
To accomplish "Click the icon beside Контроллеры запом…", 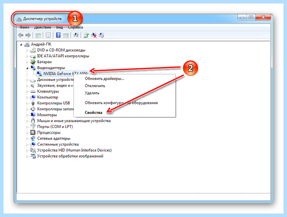I will 33,109.
